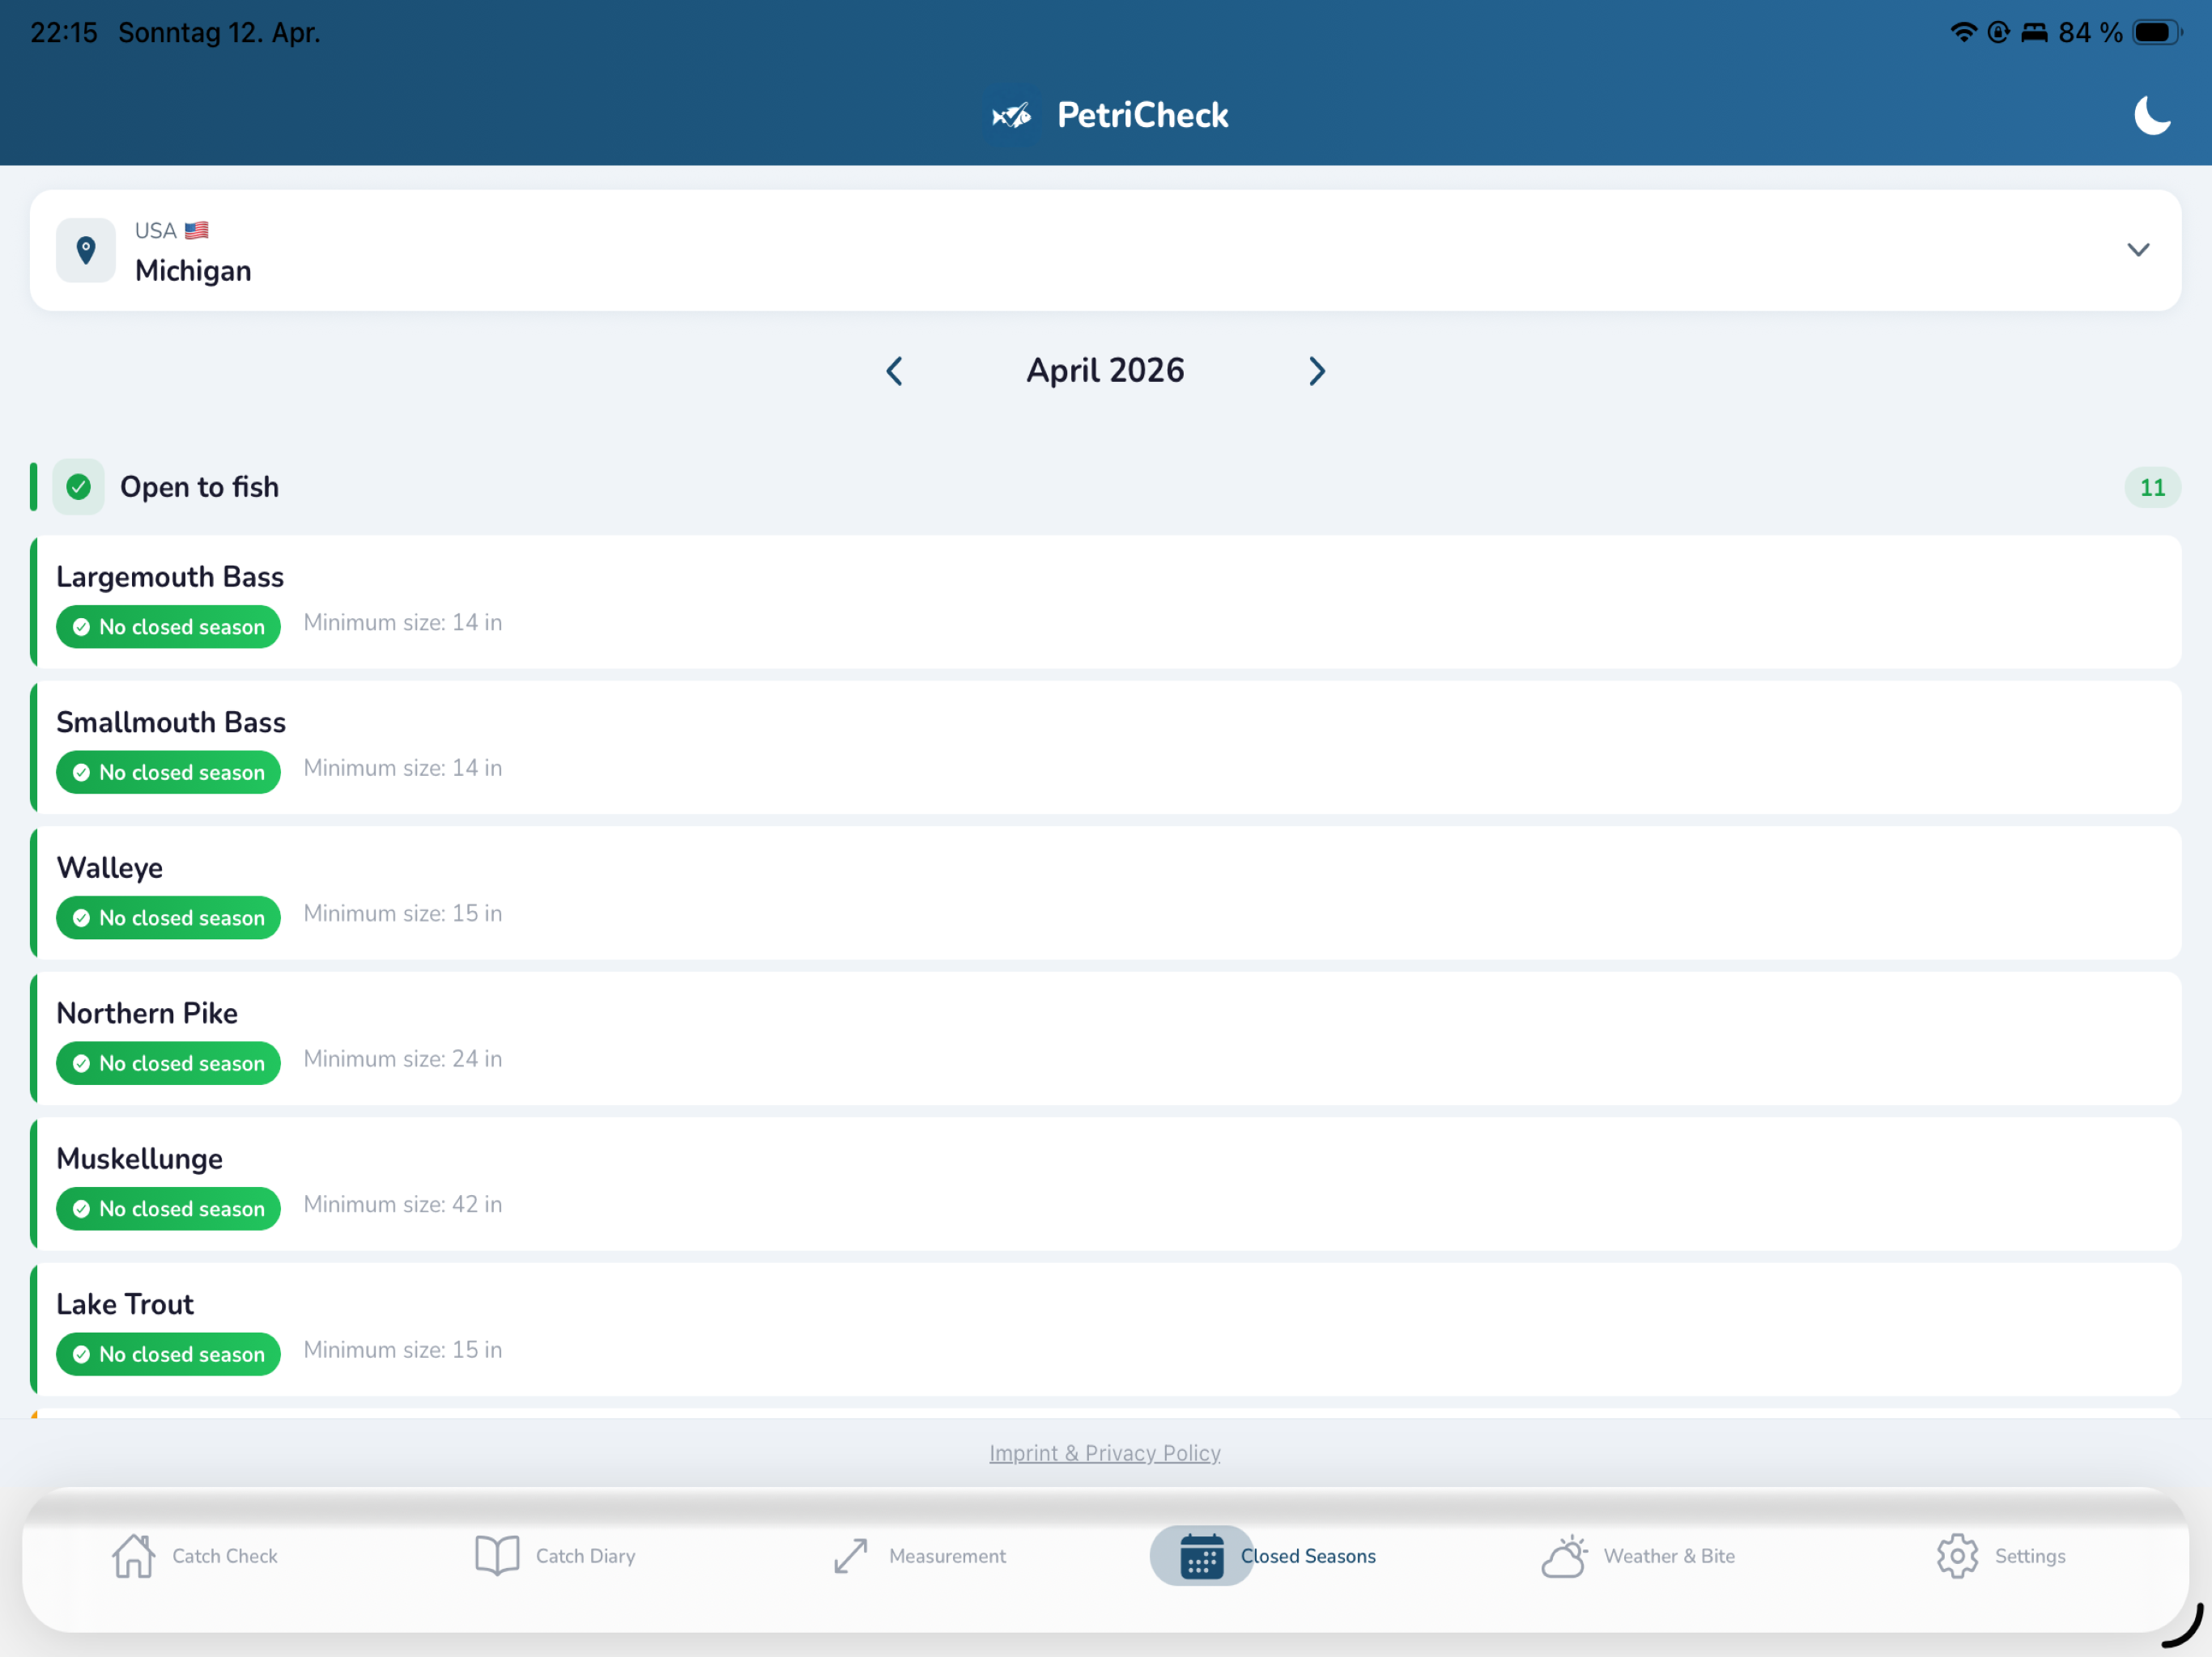Click Smallmouth Bass minimum size 14 in
Image resolution: width=2212 pixels, height=1657 pixels.
pyautogui.click(x=403, y=768)
